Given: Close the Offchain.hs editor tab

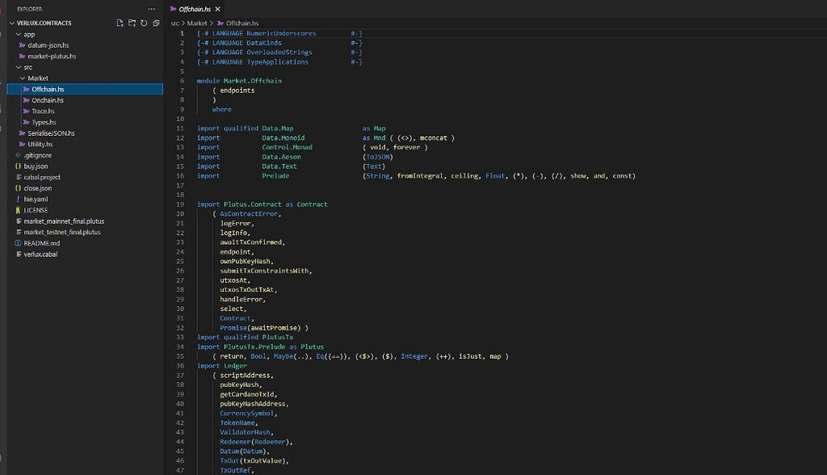Looking at the screenshot, I should [x=217, y=9].
